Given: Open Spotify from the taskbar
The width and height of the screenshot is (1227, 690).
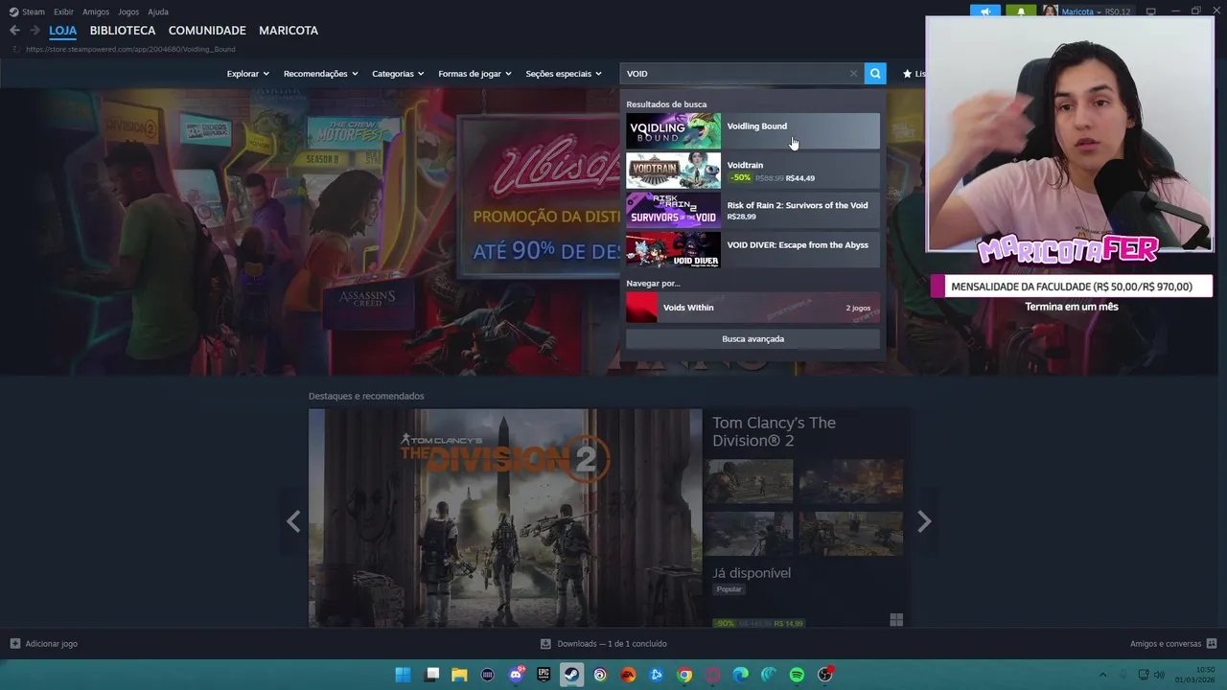Looking at the screenshot, I should click(797, 675).
